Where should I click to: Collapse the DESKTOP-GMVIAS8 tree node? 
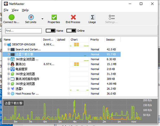[5, 44]
